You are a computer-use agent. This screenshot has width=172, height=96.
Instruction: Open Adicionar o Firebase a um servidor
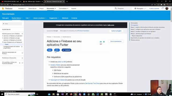[13, 40]
